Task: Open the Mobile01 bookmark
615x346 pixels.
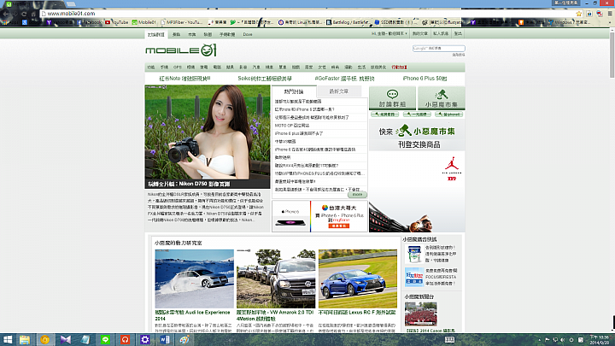Action: (x=144, y=22)
